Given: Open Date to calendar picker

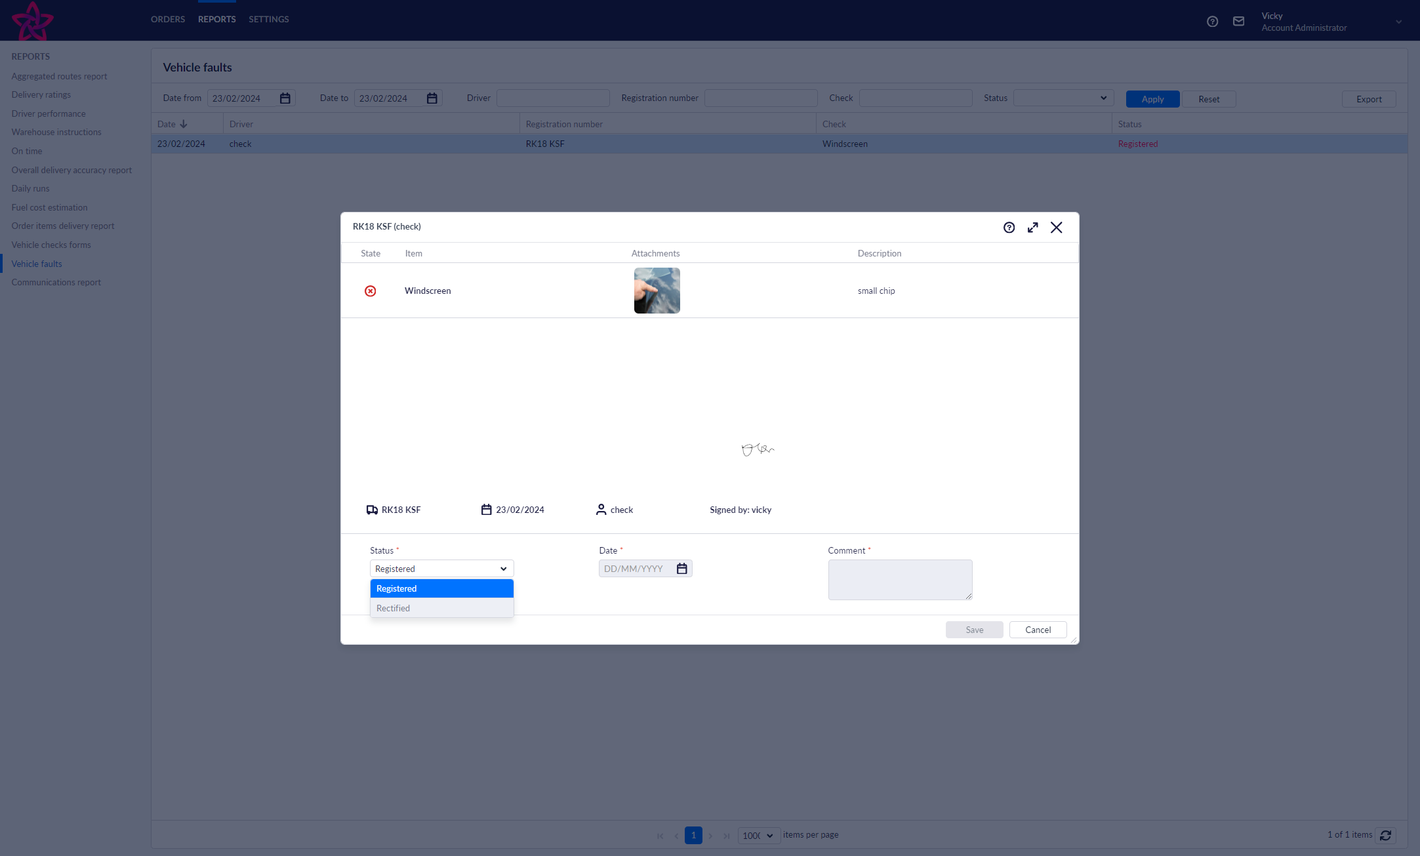Looking at the screenshot, I should pos(432,98).
